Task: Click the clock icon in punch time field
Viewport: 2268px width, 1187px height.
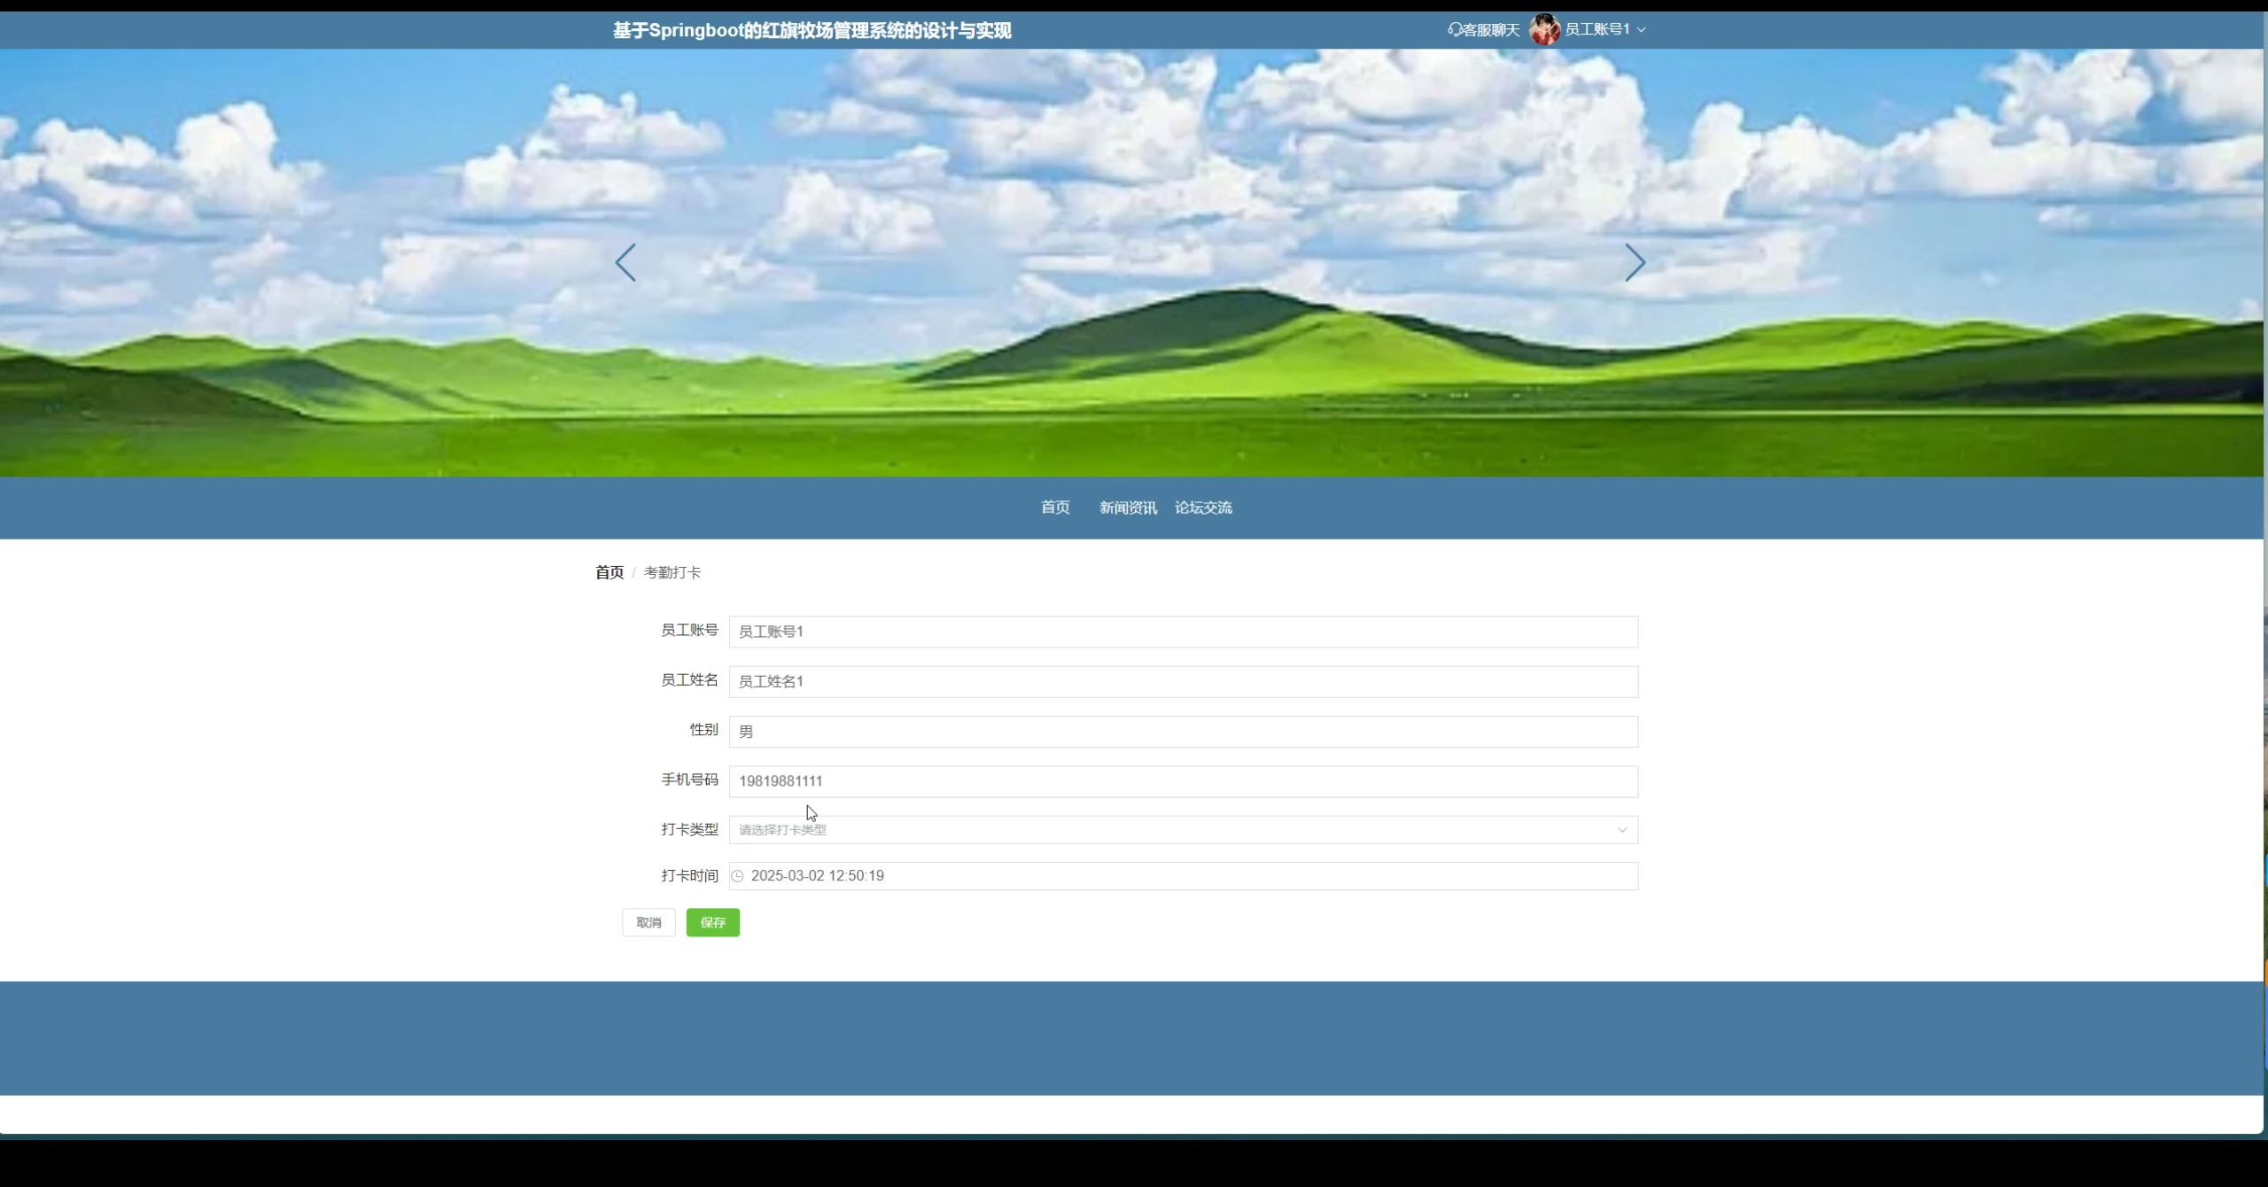Action: click(737, 876)
